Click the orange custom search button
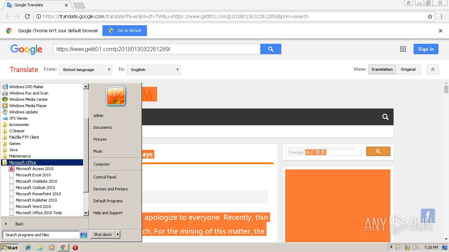The width and height of the screenshot is (449, 252). (x=378, y=151)
